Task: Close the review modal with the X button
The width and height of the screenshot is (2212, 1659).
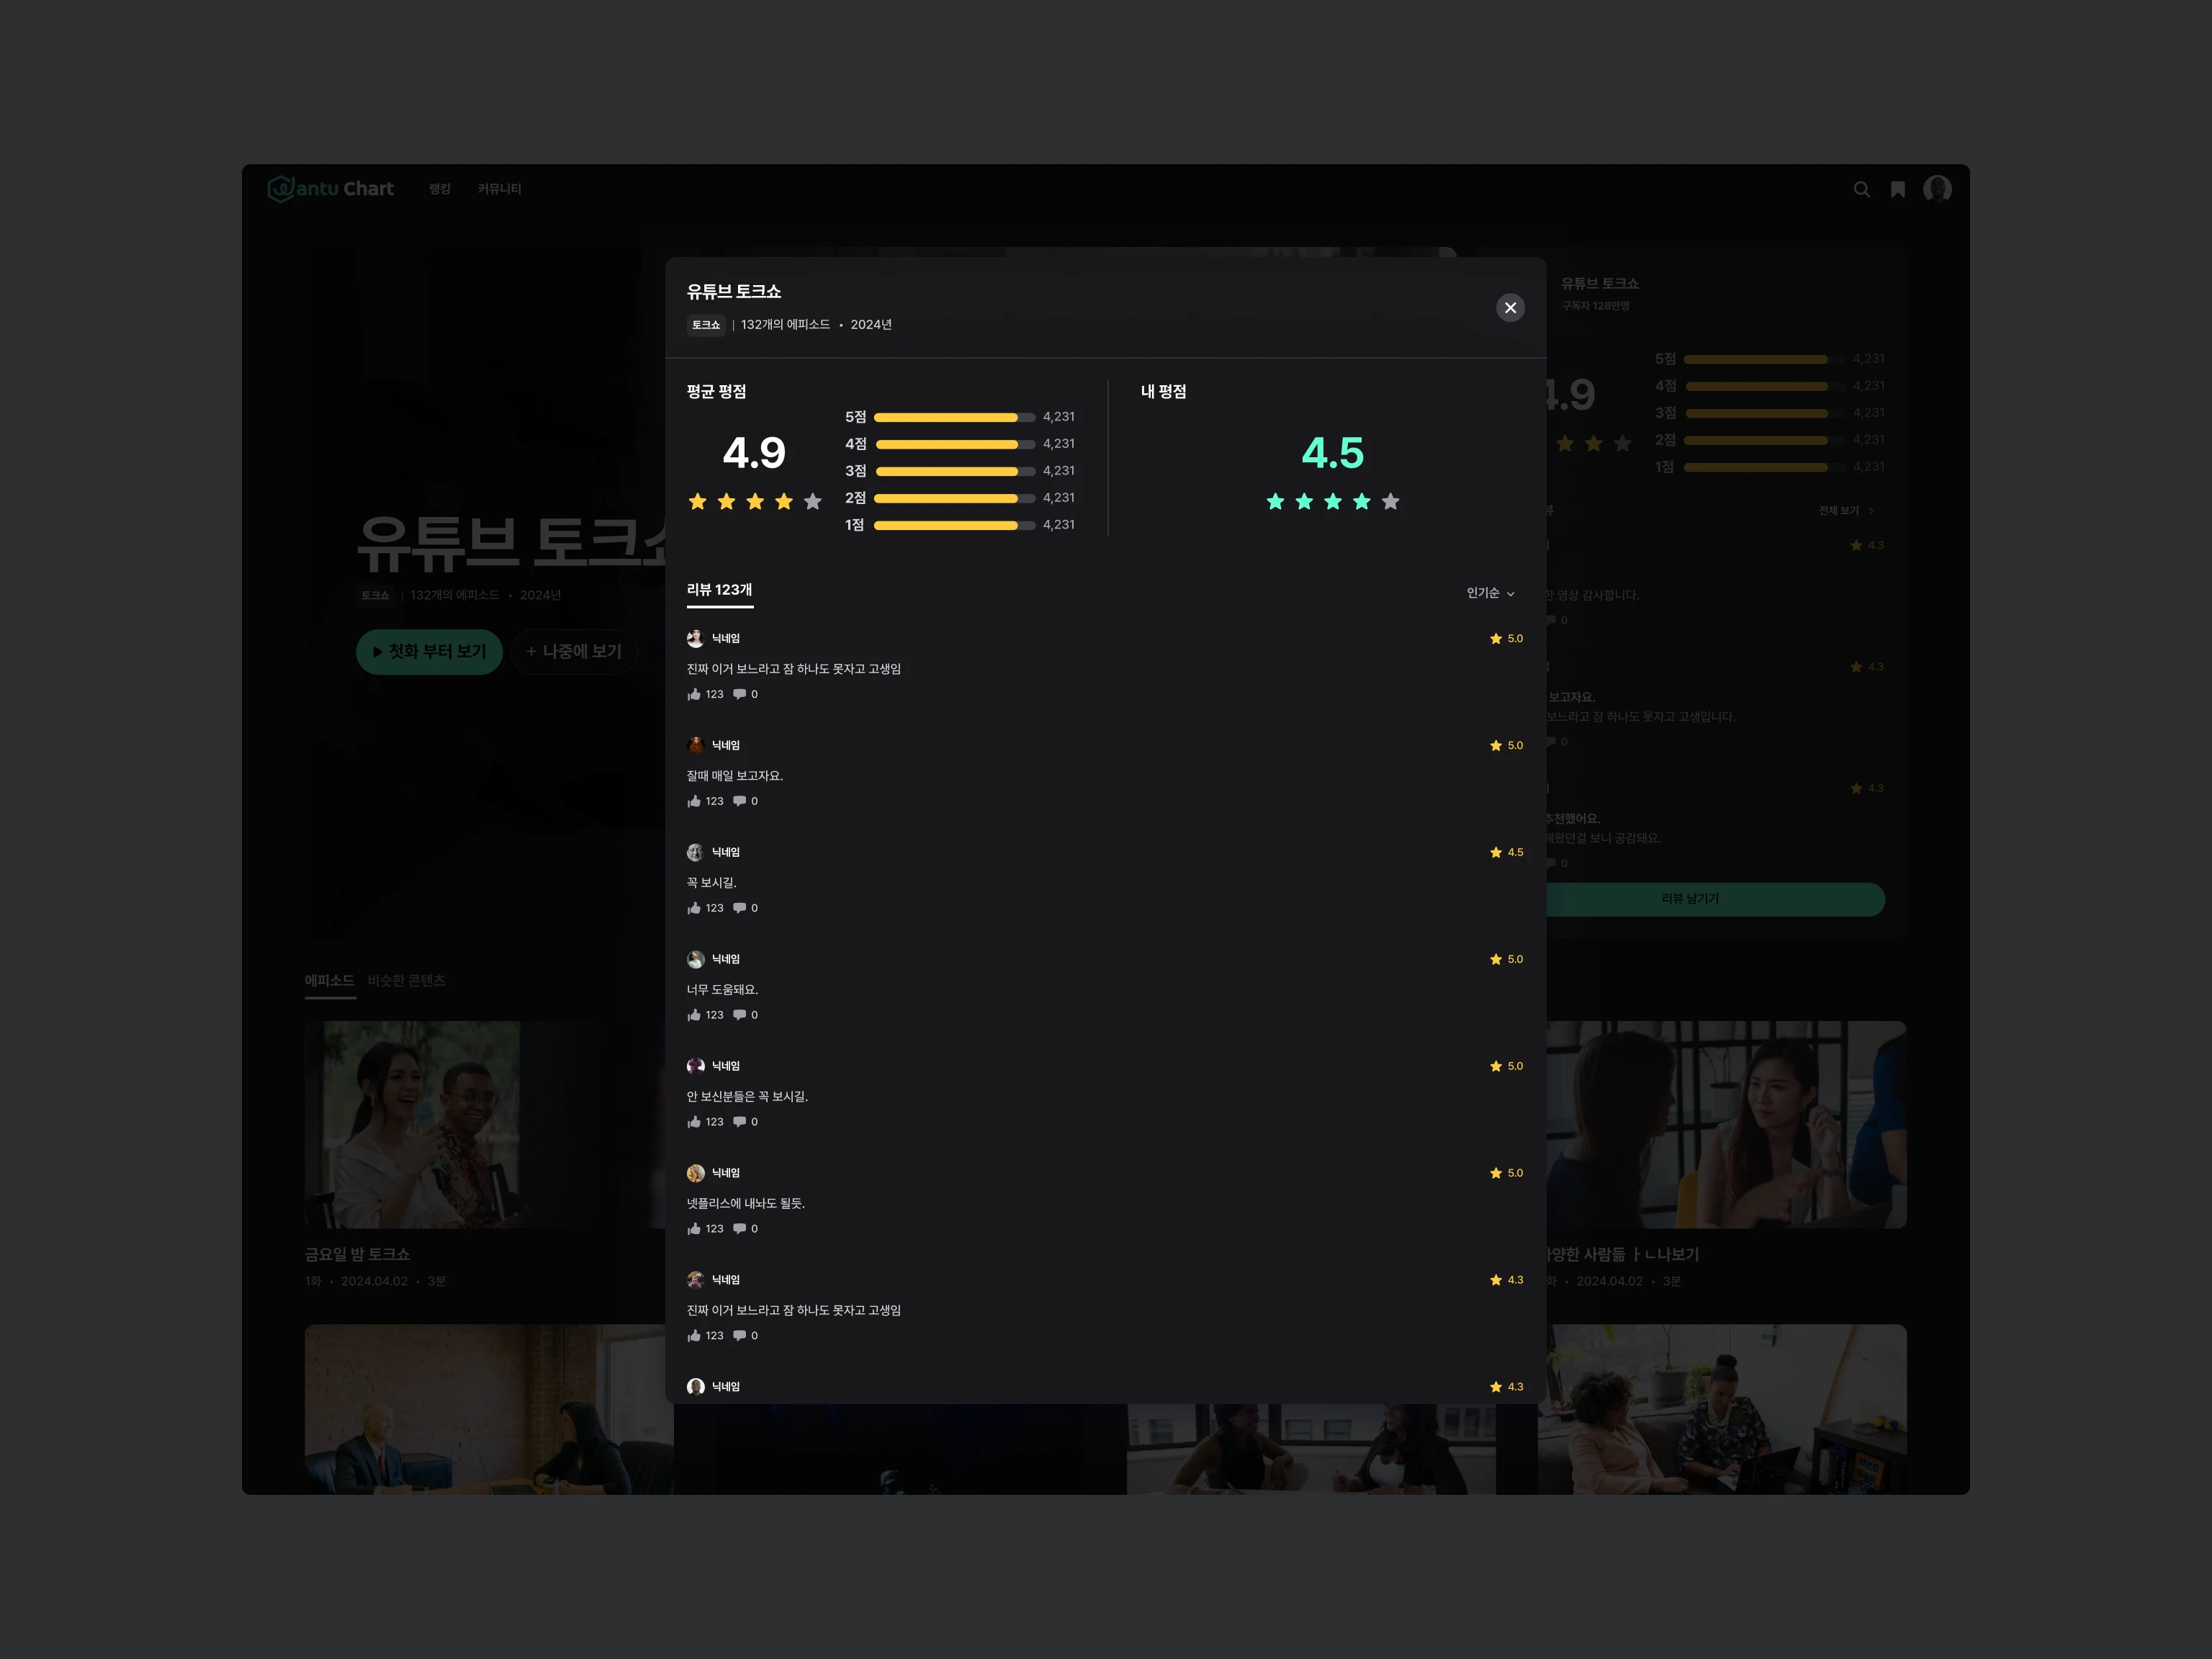Action: coord(1510,307)
